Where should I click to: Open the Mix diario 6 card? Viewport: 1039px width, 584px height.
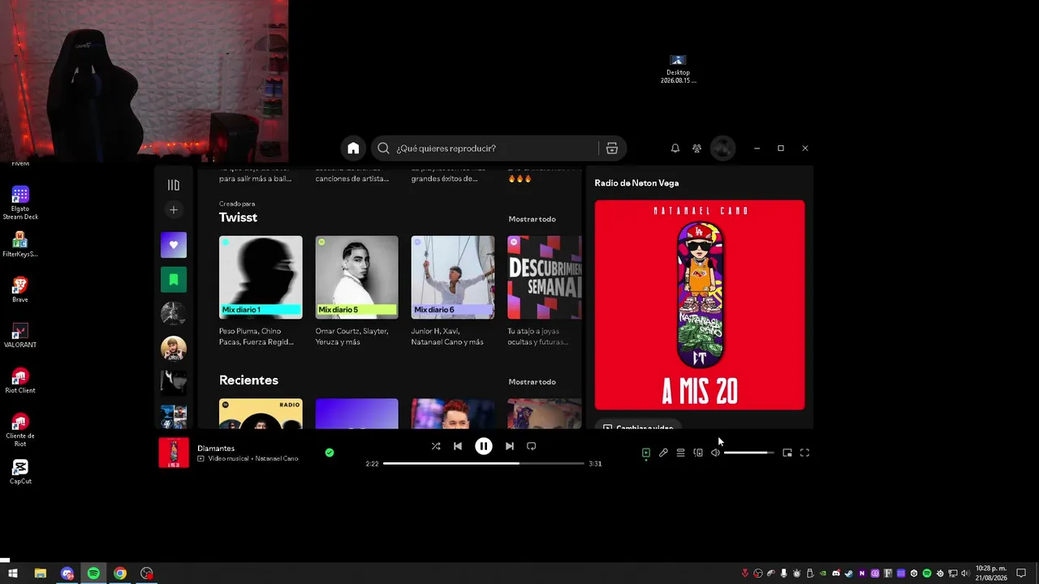pyautogui.click(x=453, y=290)
